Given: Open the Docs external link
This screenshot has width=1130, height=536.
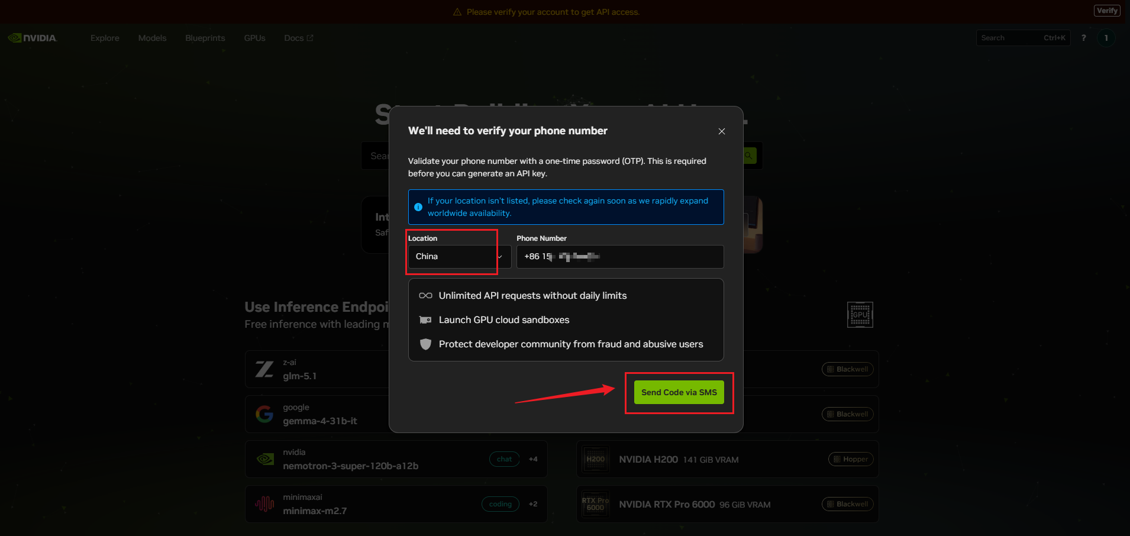Looking at the screenshot, I should point(298,38).
